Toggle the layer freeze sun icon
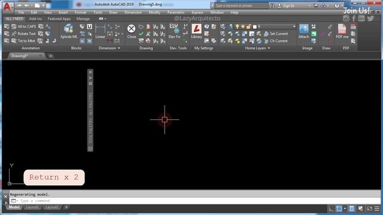This screenshot has height=215, width=383. (243, 26)
